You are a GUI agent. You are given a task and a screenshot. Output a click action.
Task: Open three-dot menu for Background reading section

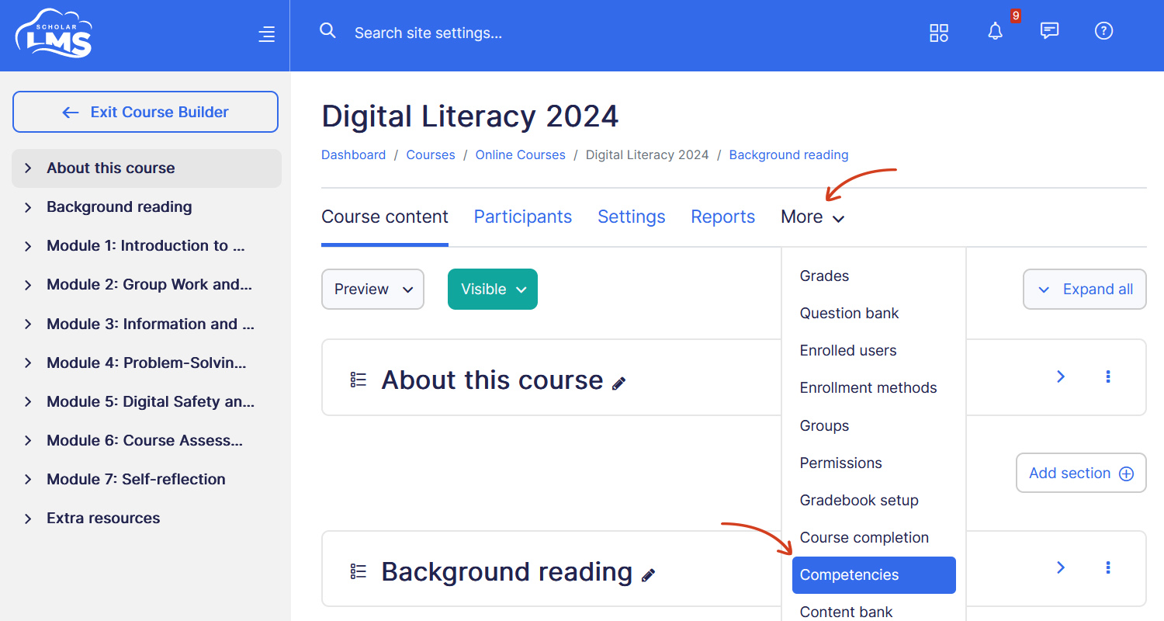coord(1107,568)
